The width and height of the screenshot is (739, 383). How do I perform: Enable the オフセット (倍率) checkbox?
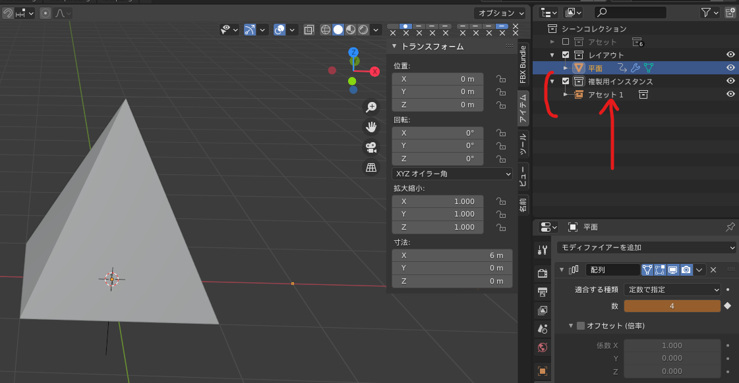pos(581,326)
